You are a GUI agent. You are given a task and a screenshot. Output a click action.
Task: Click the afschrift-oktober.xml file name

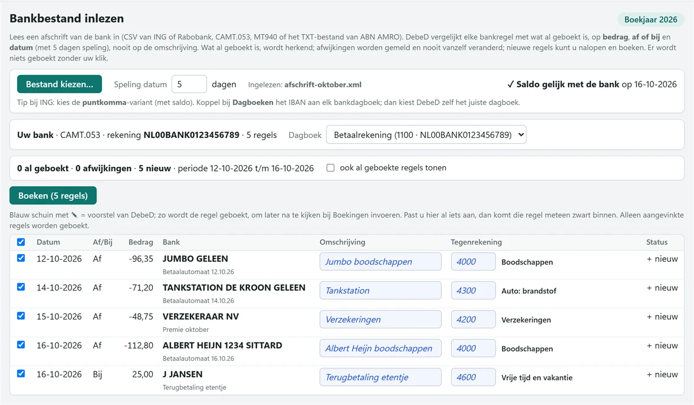coord(323,84)
